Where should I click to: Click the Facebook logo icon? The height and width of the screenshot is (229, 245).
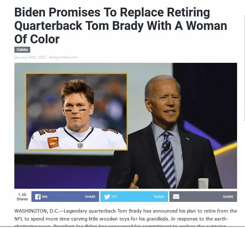(38, 197)
